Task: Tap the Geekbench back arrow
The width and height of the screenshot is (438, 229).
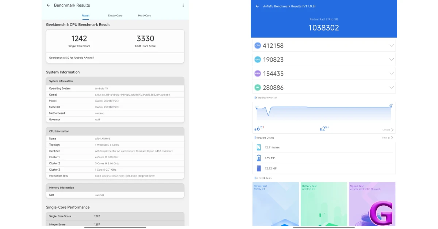Action: (x=48, y=5)
